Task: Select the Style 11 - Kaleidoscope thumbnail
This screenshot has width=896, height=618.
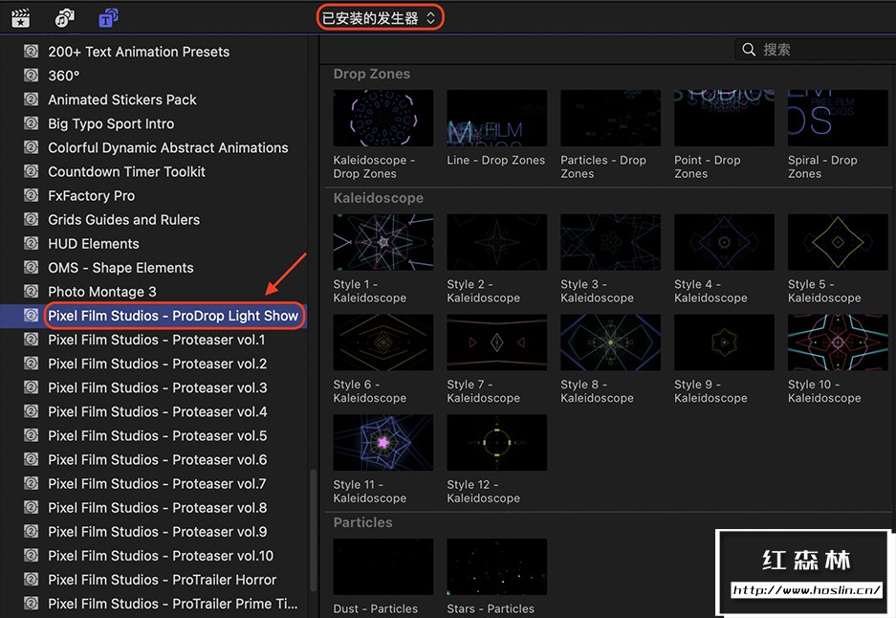Action: click(x=382, y=442)
